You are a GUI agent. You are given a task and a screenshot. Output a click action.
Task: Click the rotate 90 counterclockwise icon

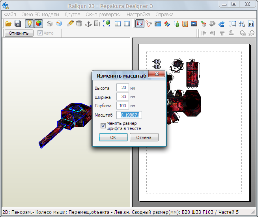coord(243,33)
